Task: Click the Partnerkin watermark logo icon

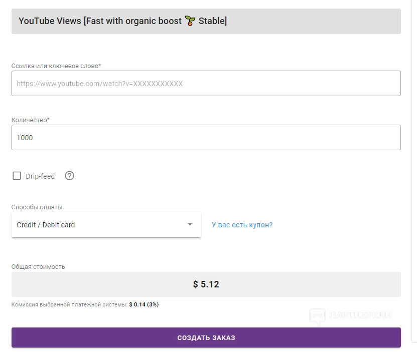Action: (x=317, y=315)
